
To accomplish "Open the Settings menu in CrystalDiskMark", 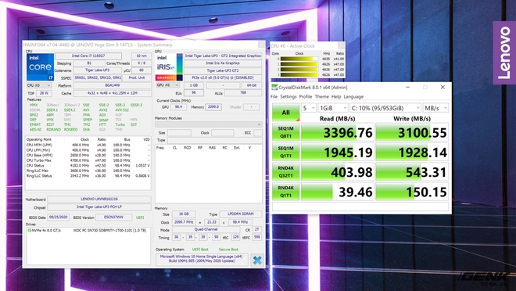I will tap(288, 97).
